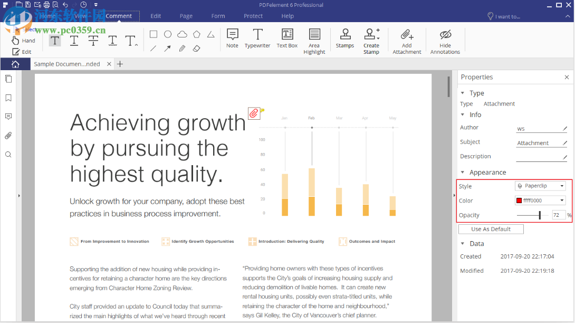
Task: Open the Style Paperclip dropdown
Action: (540, 186)
